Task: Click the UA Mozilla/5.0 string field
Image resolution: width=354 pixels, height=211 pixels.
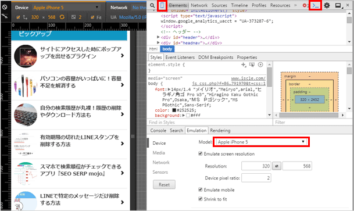Action: click(x=133, y=17)
